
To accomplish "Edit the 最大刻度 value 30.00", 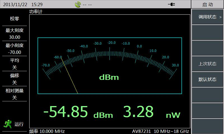I will tap(15, 37).
